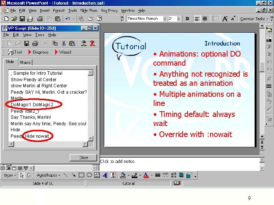Open script file in VP Script toolbar
This screenshot has height=205, width=274.
point(18,43)
